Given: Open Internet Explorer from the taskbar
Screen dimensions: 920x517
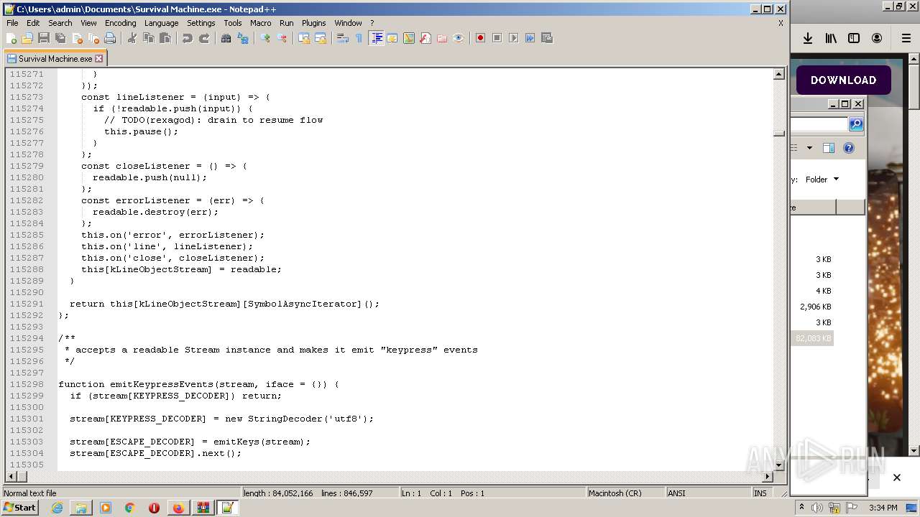Looking at the screenshot, I should click(x=57, y=508).
